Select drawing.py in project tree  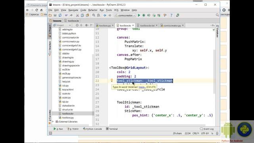coord(68,62)
